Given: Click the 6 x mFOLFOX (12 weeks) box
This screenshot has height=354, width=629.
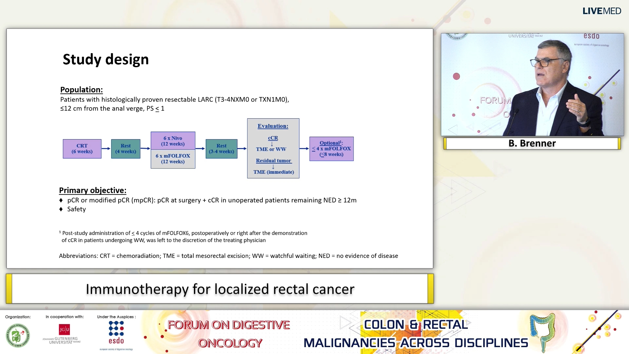Looking at the screenshot, I should tap(173, 159).
